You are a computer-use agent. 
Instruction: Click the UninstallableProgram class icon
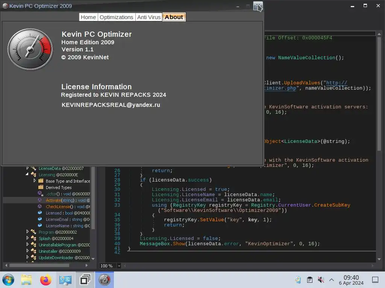pyautogui.click(x=33, y=244)
